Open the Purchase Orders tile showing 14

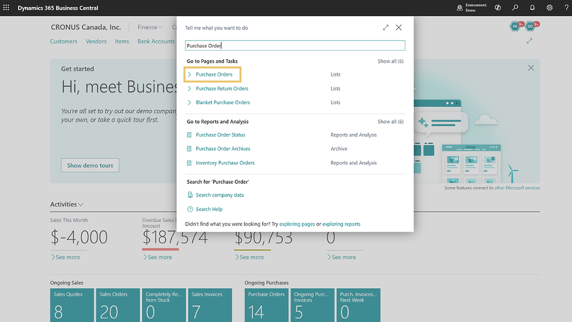(x=266, y=305)
